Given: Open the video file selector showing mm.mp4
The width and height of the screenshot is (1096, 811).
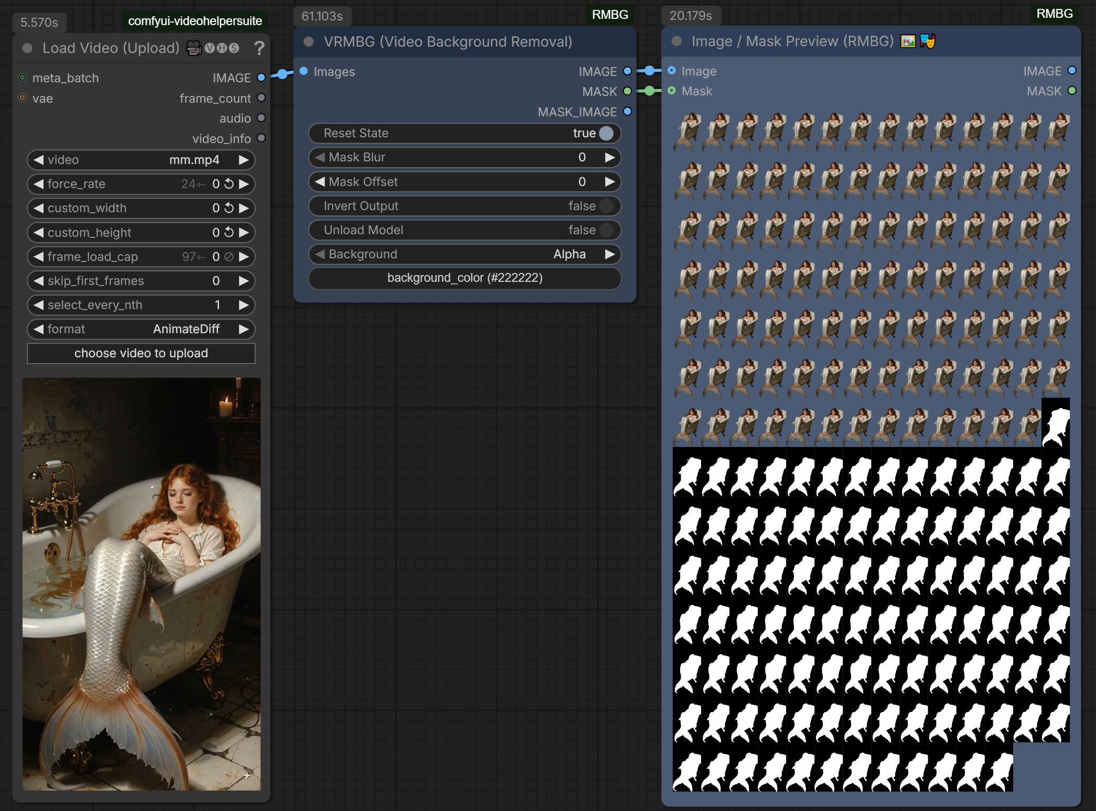Looking at the screenshot, I should pos(141,160).
